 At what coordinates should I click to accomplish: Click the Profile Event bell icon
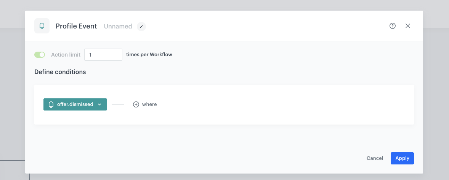42,26
